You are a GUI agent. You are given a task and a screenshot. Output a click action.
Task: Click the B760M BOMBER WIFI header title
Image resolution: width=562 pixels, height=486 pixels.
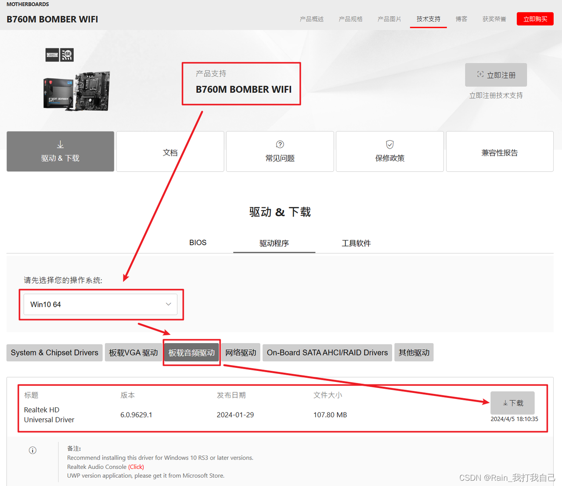52,19
